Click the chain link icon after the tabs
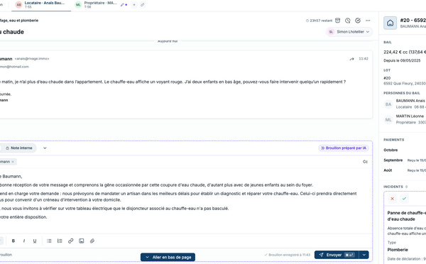The image size is (426, 264). 142,5
